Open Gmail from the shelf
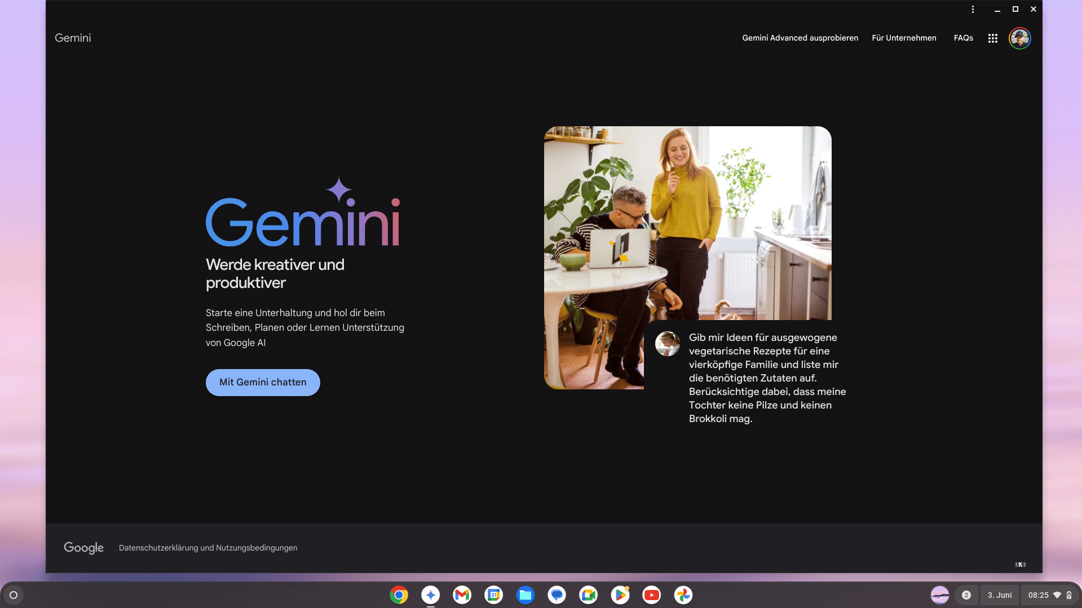1082x608 pixels. (462, 595)
